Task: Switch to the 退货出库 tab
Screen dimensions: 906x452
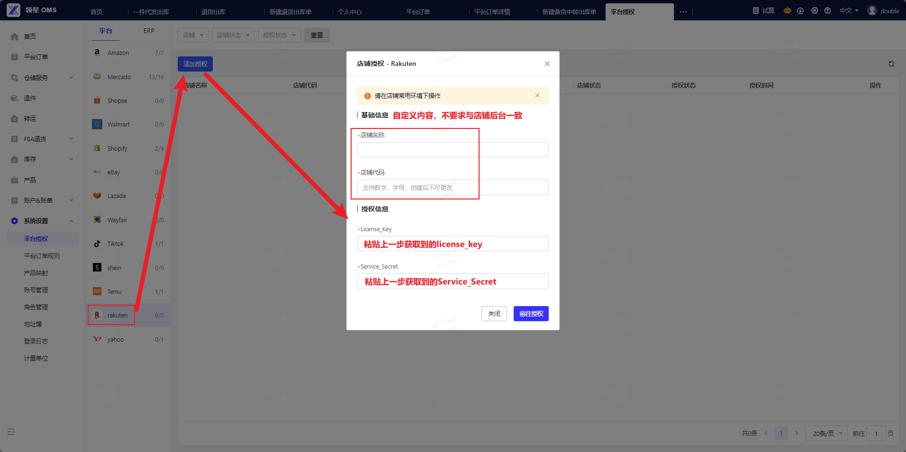Action: (x=213, y=12)
